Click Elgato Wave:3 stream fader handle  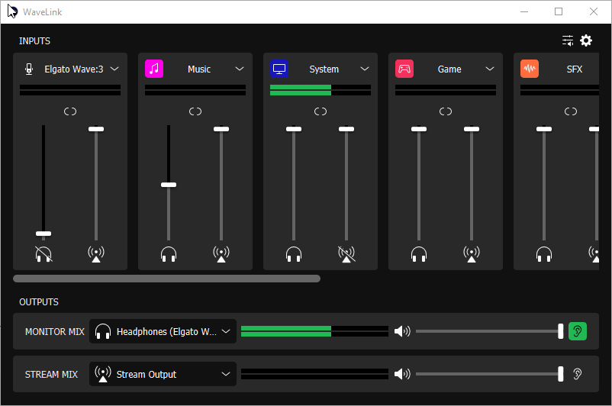pos(96,129)
